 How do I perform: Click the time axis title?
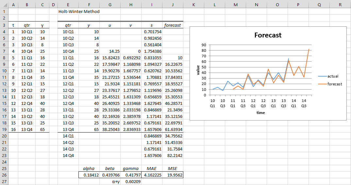pos(260,113)
